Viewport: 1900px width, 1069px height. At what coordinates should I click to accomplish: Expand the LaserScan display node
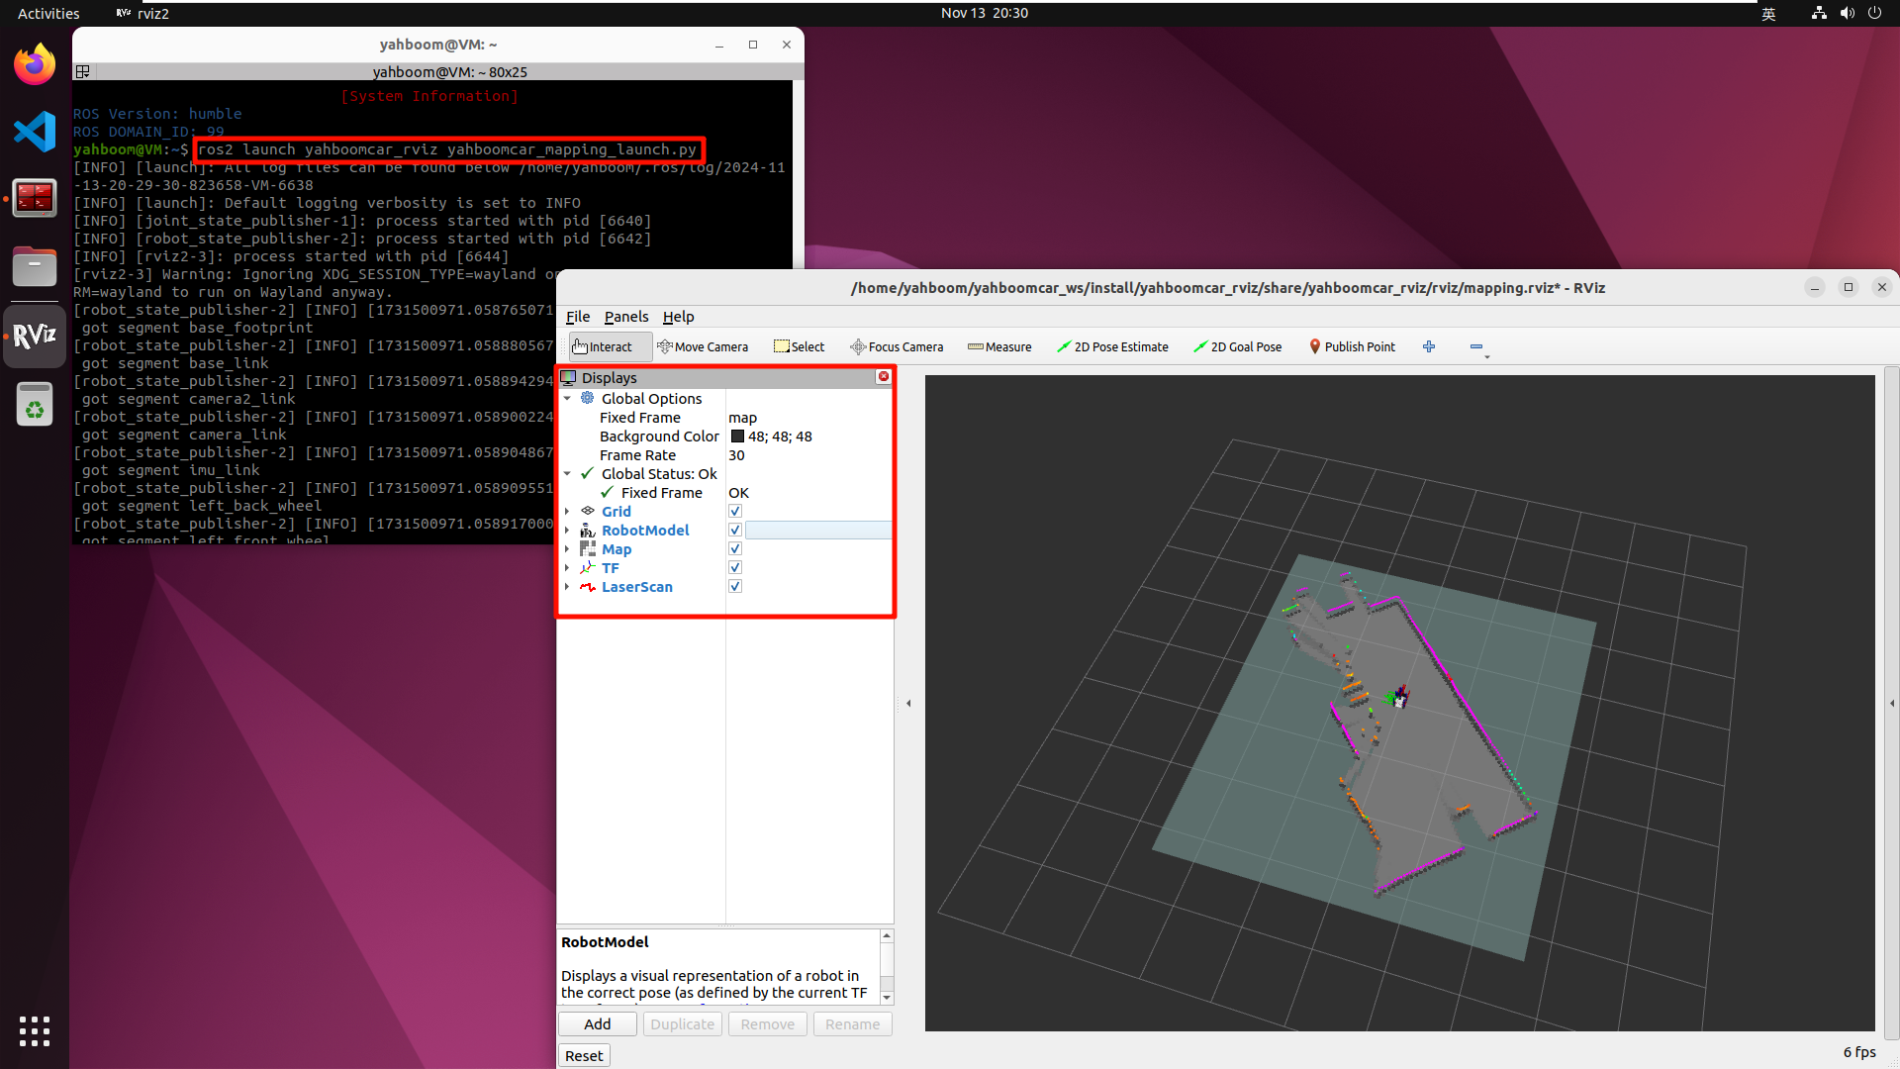pyautogui.click(x=567, y=586)
